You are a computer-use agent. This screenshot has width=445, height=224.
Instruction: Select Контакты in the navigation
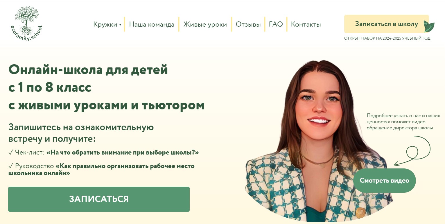[306, 24]
